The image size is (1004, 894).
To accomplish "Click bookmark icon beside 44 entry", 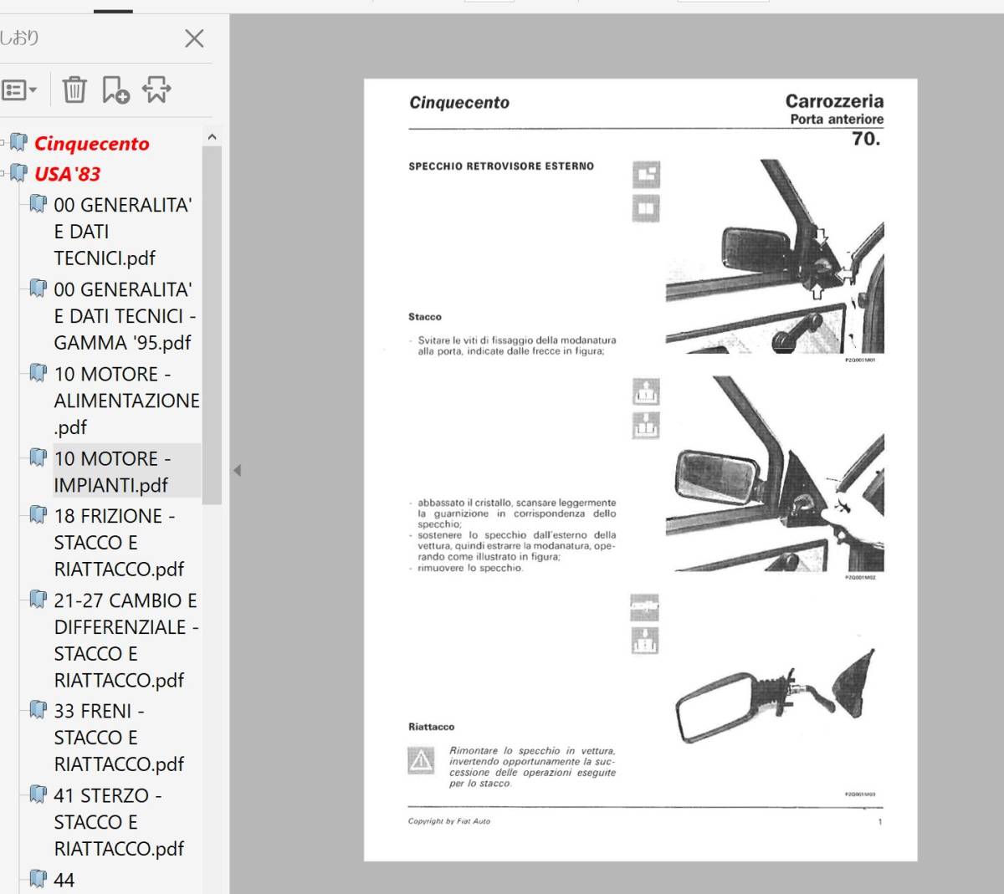I will [38, 878].
